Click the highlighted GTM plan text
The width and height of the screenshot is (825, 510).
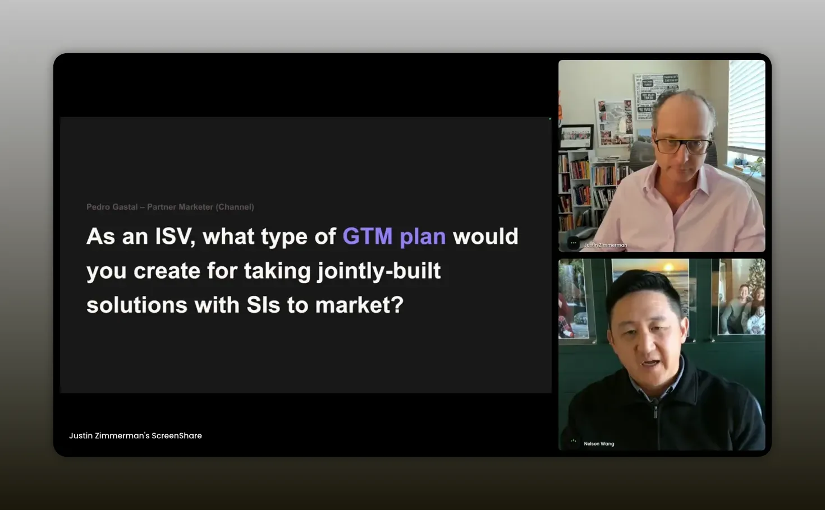coord(393,236)
